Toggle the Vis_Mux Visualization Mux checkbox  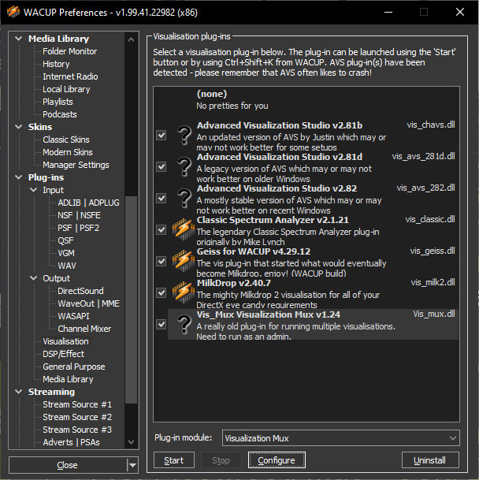162,324
